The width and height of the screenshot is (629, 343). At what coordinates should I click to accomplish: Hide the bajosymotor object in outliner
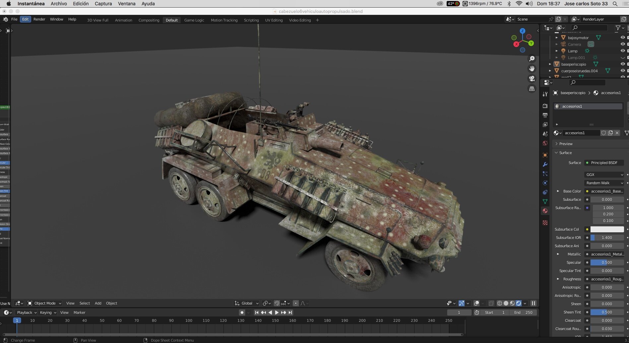pos(623,38)
